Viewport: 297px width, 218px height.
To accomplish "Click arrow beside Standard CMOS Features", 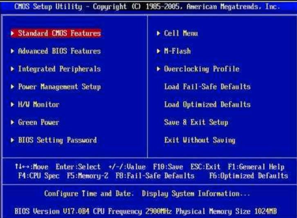I will 13,34.
